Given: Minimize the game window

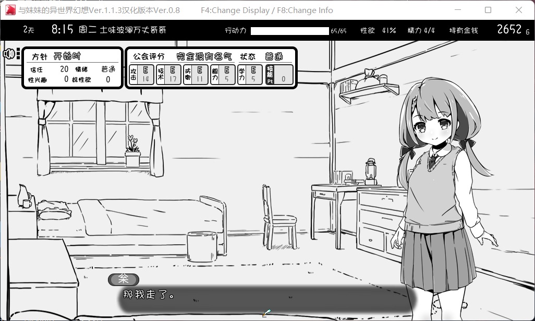Looking at the screenshot, I should 458,10.
